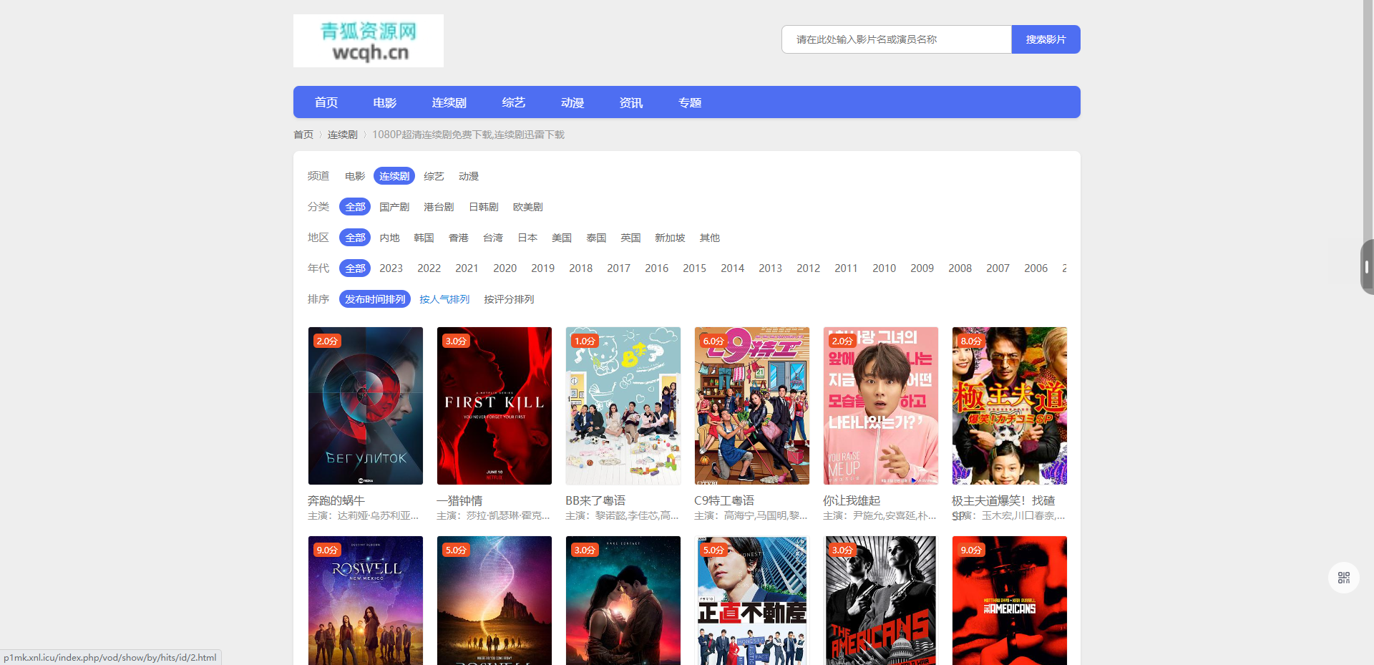This screenshot has width=1374, height=665.
Task: Click the 连续剧 breadcrumb link
Action: pos(342,135)
